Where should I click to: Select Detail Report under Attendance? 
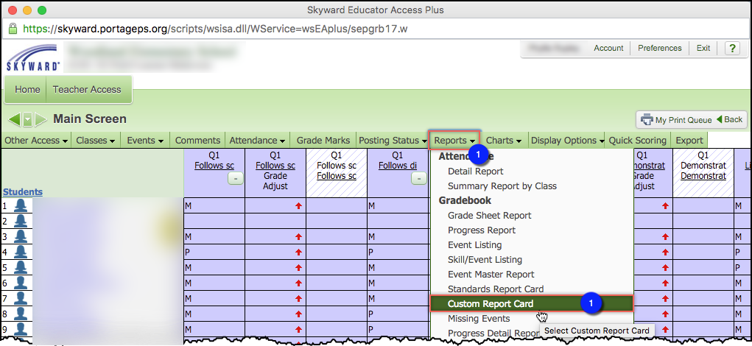pyautogui.click(x=475, y=171)
